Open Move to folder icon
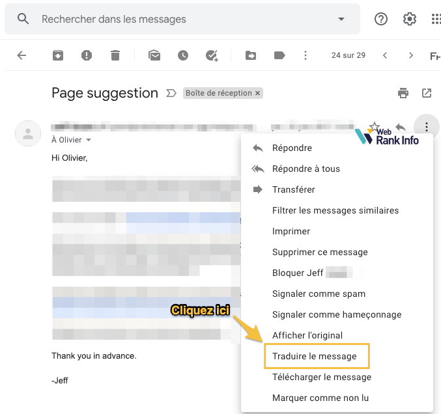This screenshot has height=414, width=441. 251,55
